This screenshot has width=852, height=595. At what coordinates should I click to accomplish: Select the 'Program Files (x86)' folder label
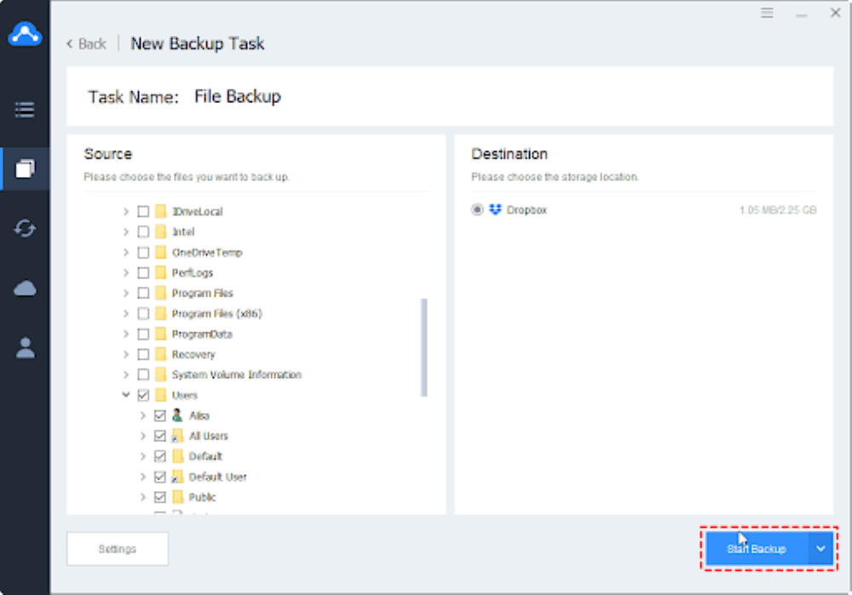point(216,314)
